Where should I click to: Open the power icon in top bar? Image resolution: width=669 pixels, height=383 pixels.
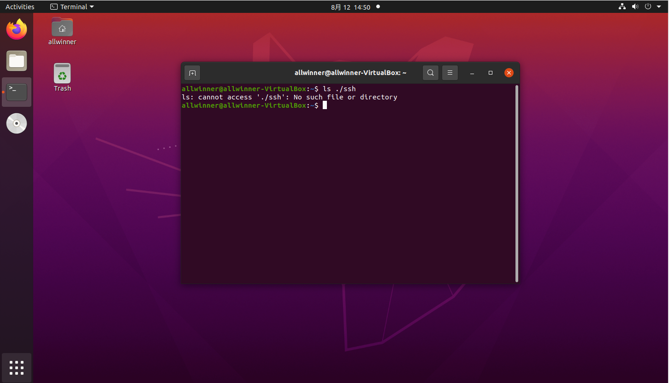[648, 6]
